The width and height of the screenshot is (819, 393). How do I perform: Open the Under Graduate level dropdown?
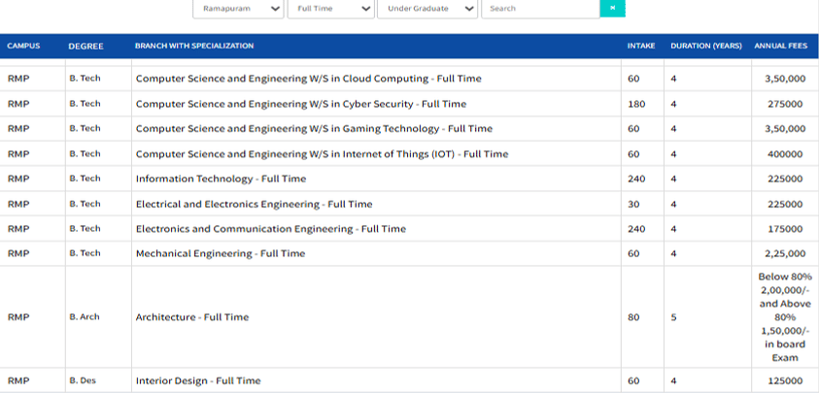coord(427,8)
